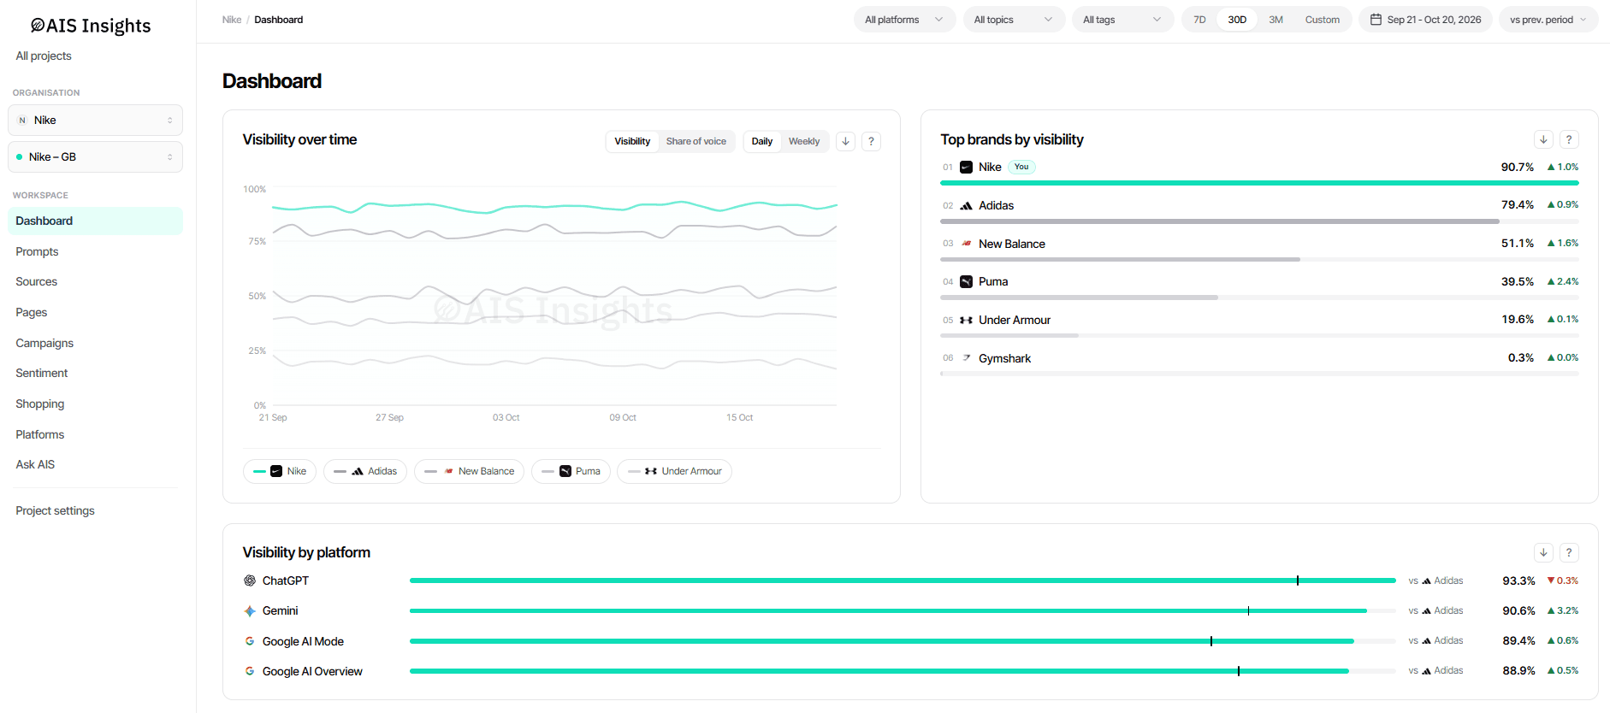Click the Puma logo in top brands

[966, 281]
